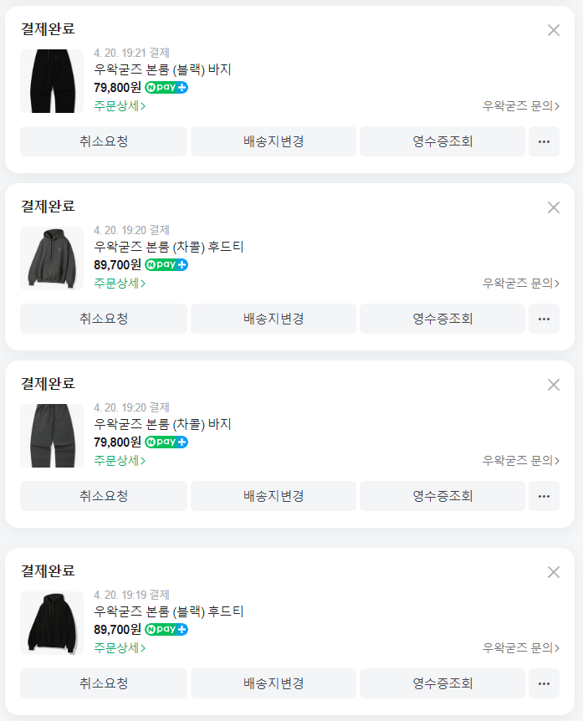The height and width of the screenshot is (721, 583).
Task: Open 주문상세 for the charcoal pants order
Action: click(120, 460)
